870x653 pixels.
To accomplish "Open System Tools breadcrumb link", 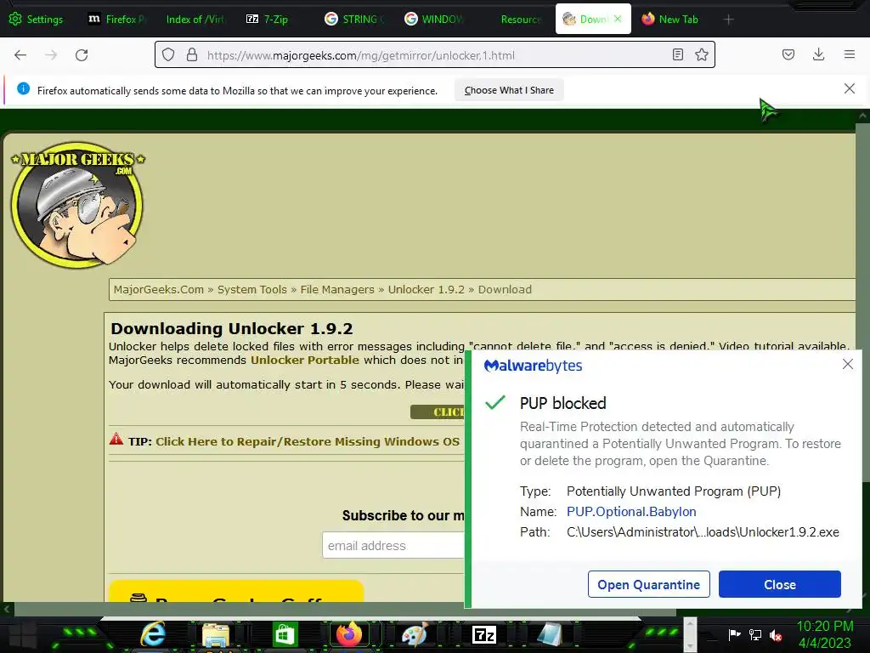I will click(251, 289).
